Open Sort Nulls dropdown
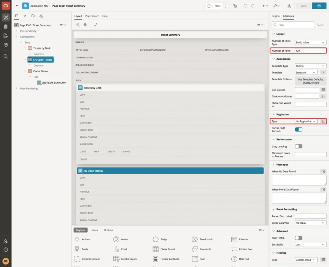Image resolution: width=329 pixels, height=267 pixels. point(311,245)
